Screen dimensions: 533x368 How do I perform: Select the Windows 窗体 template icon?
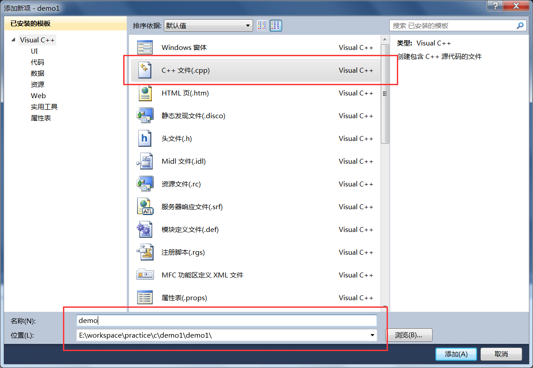145,48
